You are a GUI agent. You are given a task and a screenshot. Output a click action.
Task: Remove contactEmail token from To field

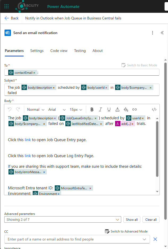(x=34, y=73)
